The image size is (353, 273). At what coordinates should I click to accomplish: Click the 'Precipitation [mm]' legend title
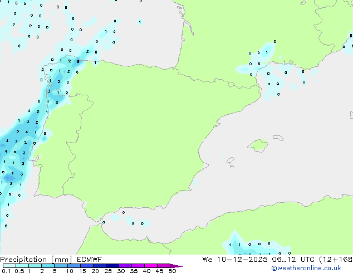pyautogui.click(x=36, y=260)
